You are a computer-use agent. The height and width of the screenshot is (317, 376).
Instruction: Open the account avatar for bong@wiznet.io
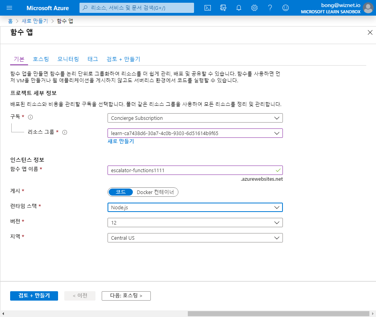click(368, 8)
